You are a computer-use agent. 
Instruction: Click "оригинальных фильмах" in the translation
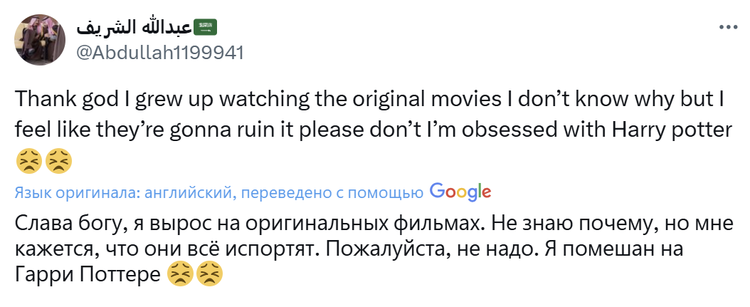pyautogui.click(x=379, y=224)
